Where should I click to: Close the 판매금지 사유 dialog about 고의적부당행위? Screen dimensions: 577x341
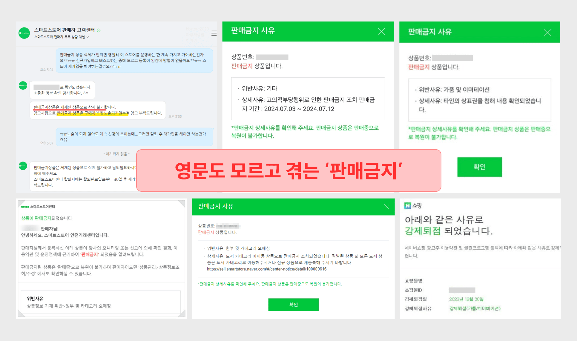[381, 31]
